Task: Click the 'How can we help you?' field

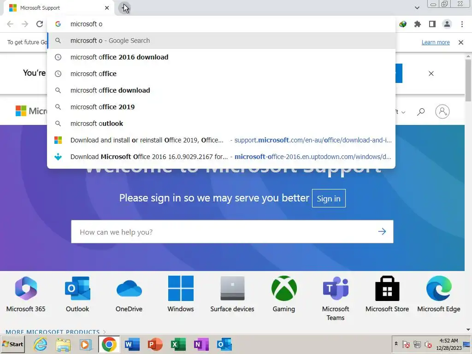Action: click(x=232, y=232)
